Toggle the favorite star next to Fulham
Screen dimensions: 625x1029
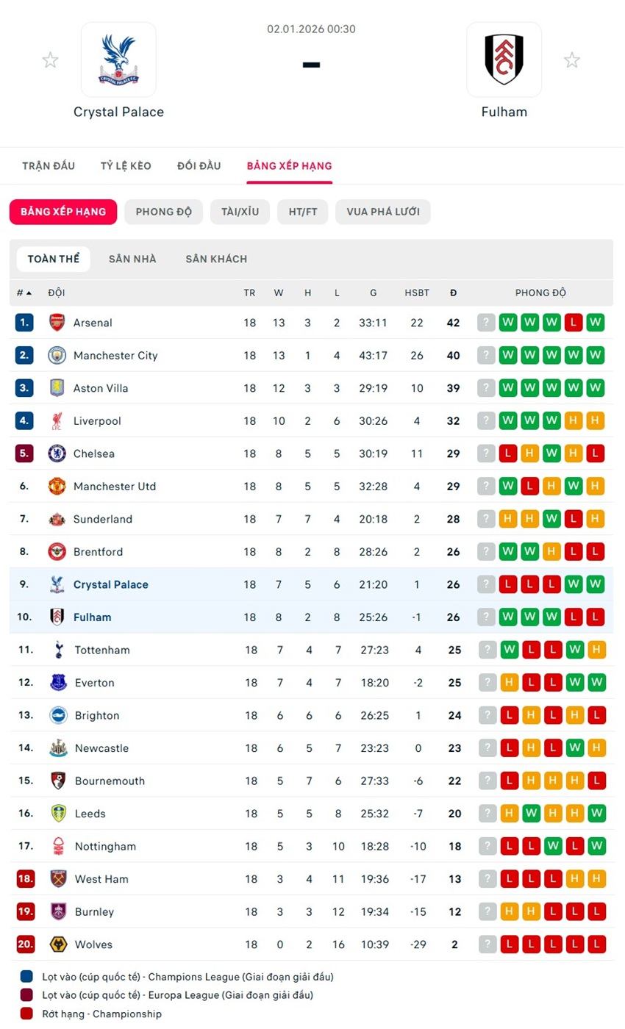[571, 60]
